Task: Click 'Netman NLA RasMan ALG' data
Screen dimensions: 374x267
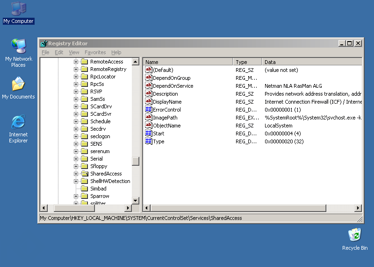Action: (293, 86)
